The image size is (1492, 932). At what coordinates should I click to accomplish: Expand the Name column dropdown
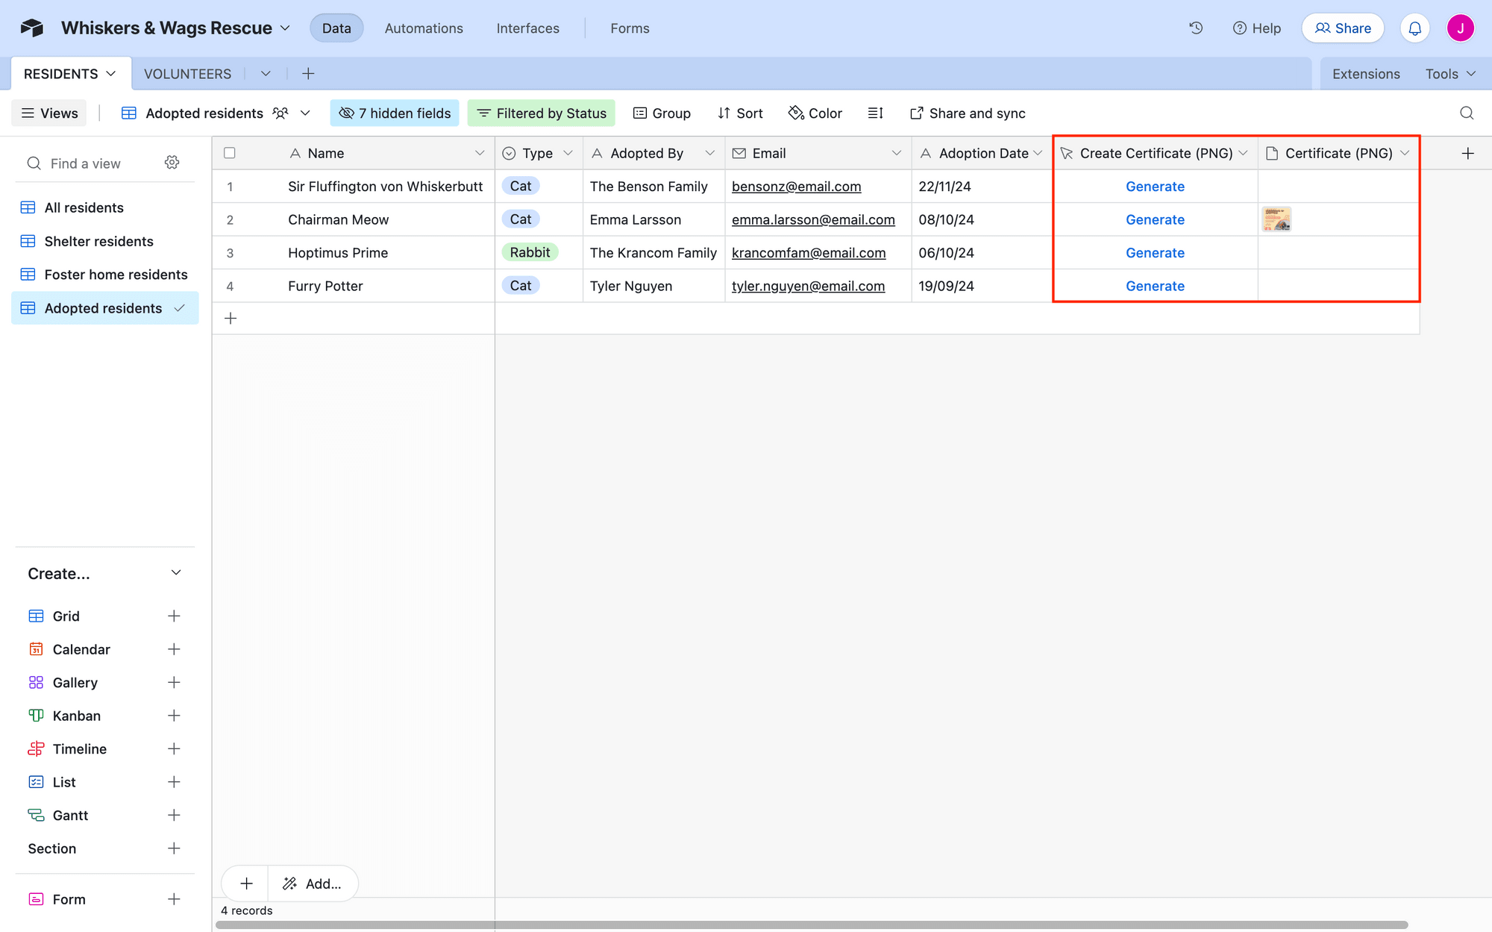pos(480,152)
